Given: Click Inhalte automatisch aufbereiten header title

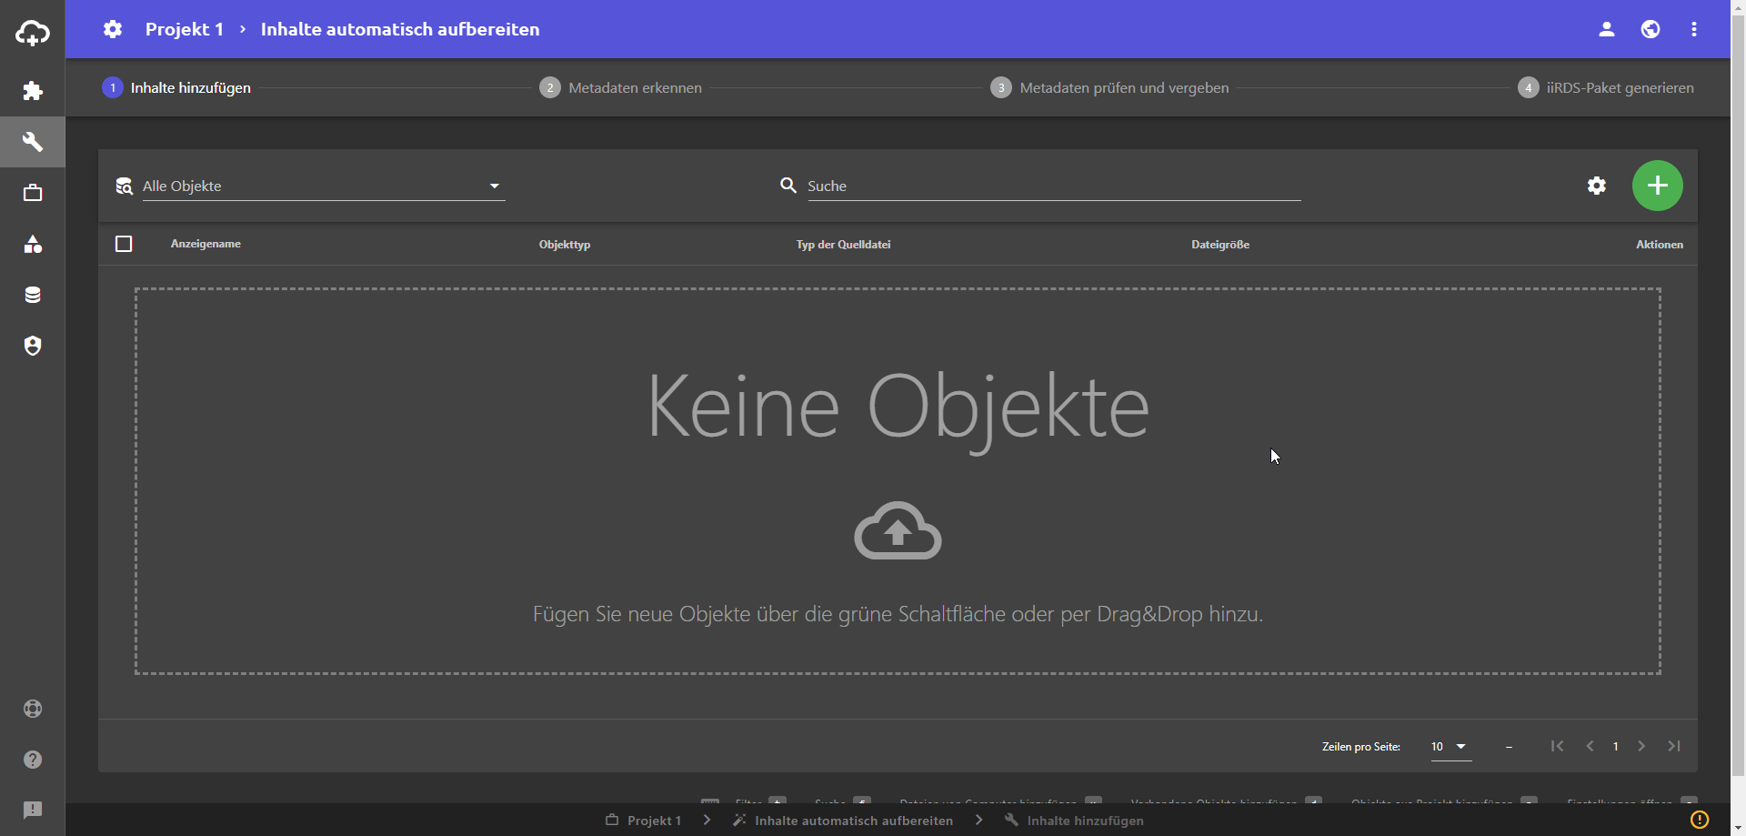Looking at the screenshot, I should click(400, 29).
